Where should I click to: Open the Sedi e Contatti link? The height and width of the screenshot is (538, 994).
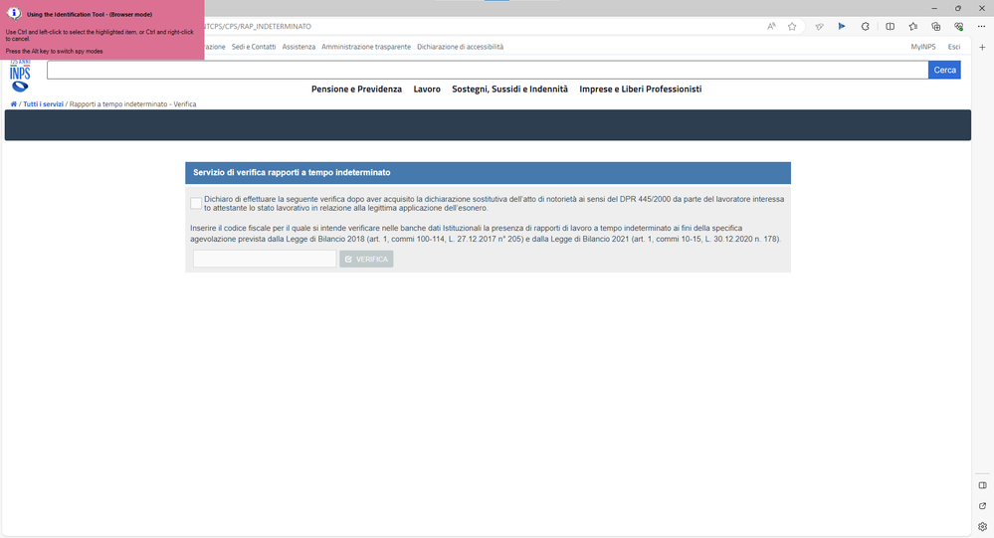pos(254,47)
